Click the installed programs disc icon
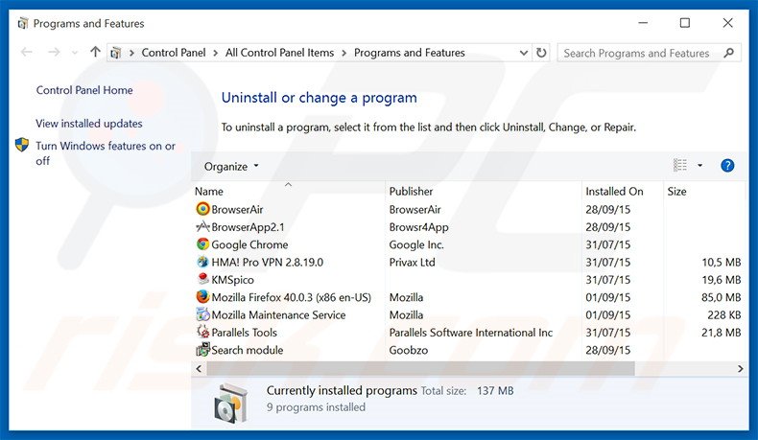The image size is (758, 440). tap(230, 403)
